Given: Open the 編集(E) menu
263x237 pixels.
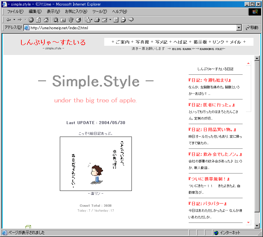Looking at the screenshot, I should click(x=35, y=12).
